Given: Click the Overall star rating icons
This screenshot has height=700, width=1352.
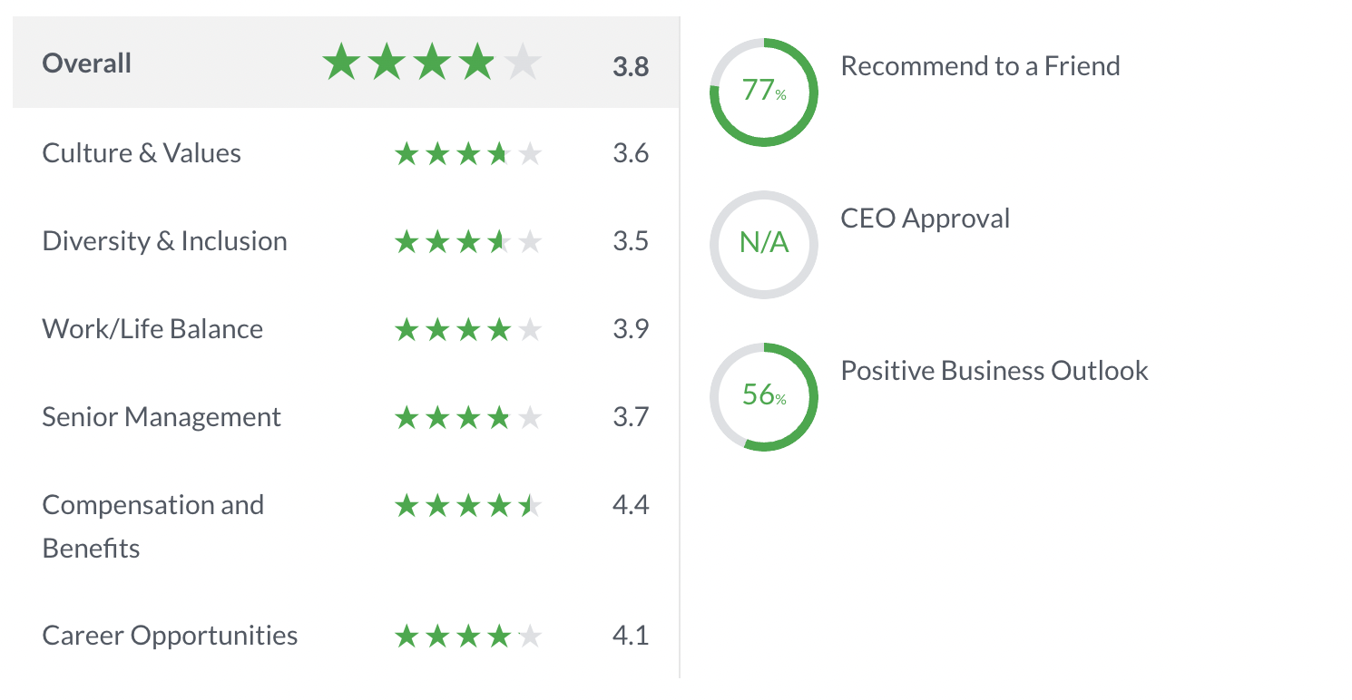Looking at the screenshot, I should coord(432,63).
